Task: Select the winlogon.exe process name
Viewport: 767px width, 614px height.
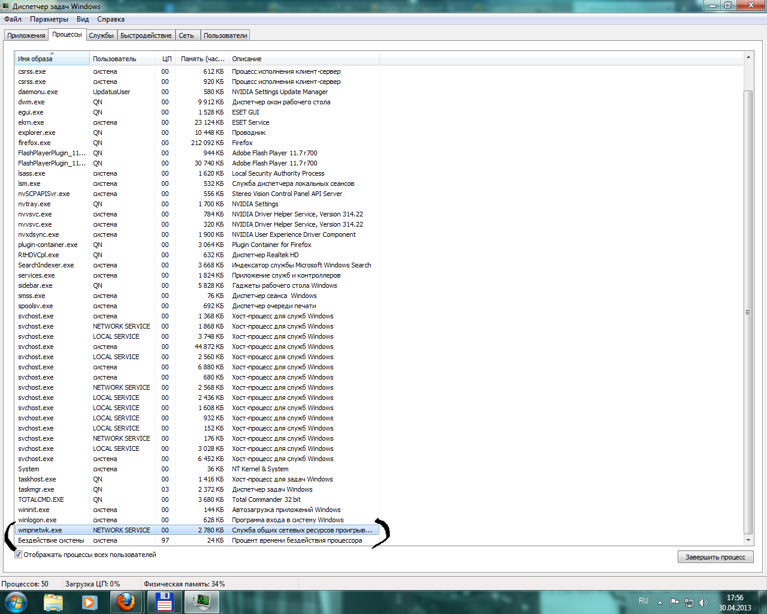Action: click(37, 520)
